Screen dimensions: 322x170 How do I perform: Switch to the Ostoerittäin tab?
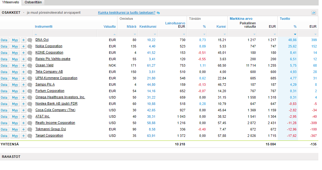pos(33,2)
